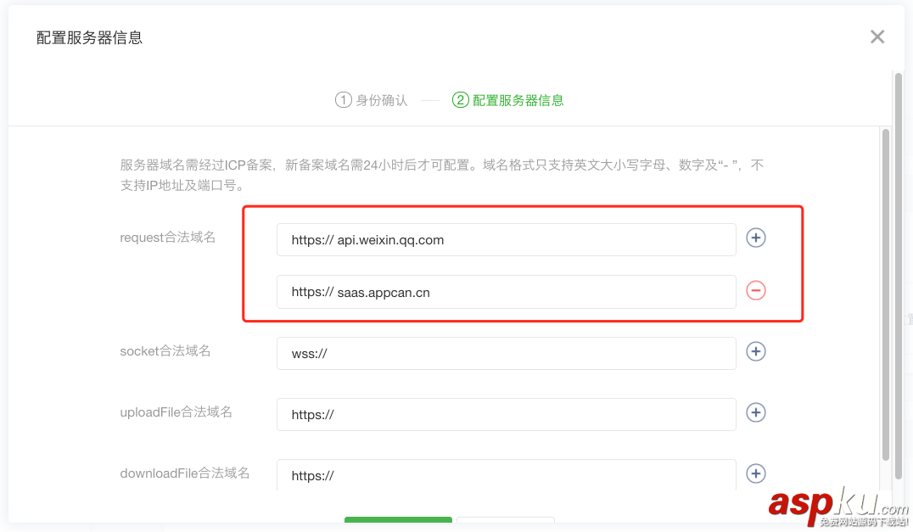Image resolution: width=913 pixels, height=532 pixels.
Task: Click the green submit button at the bottom
Action: pos(398,526)
